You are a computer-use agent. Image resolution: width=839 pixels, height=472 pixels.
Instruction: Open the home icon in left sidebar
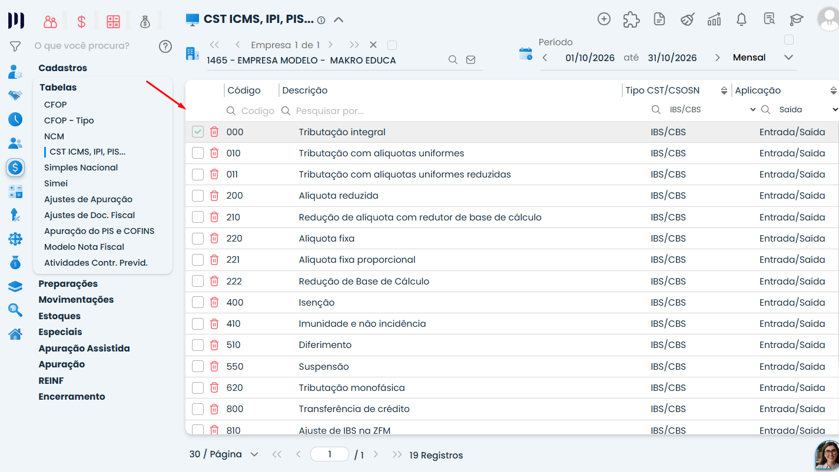pyautogui.click(x=15, y=334)
